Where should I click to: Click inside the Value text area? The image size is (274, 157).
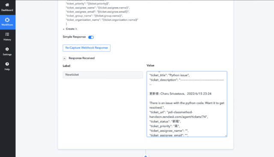point(187,104)
